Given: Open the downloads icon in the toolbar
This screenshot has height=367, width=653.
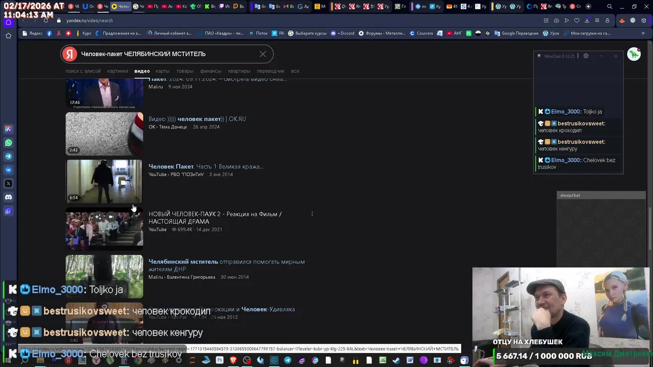Looking at the screenshot, I should pos(587,20).
